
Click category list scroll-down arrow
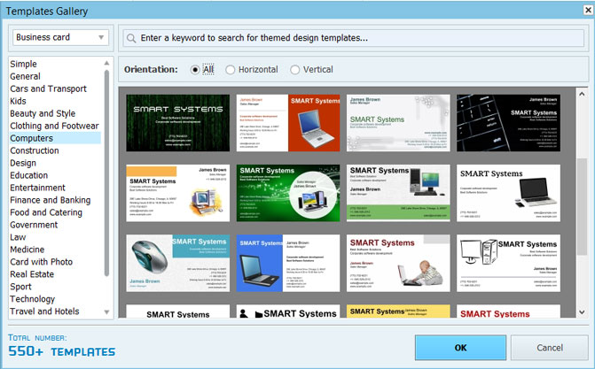(x=106, y=312)
